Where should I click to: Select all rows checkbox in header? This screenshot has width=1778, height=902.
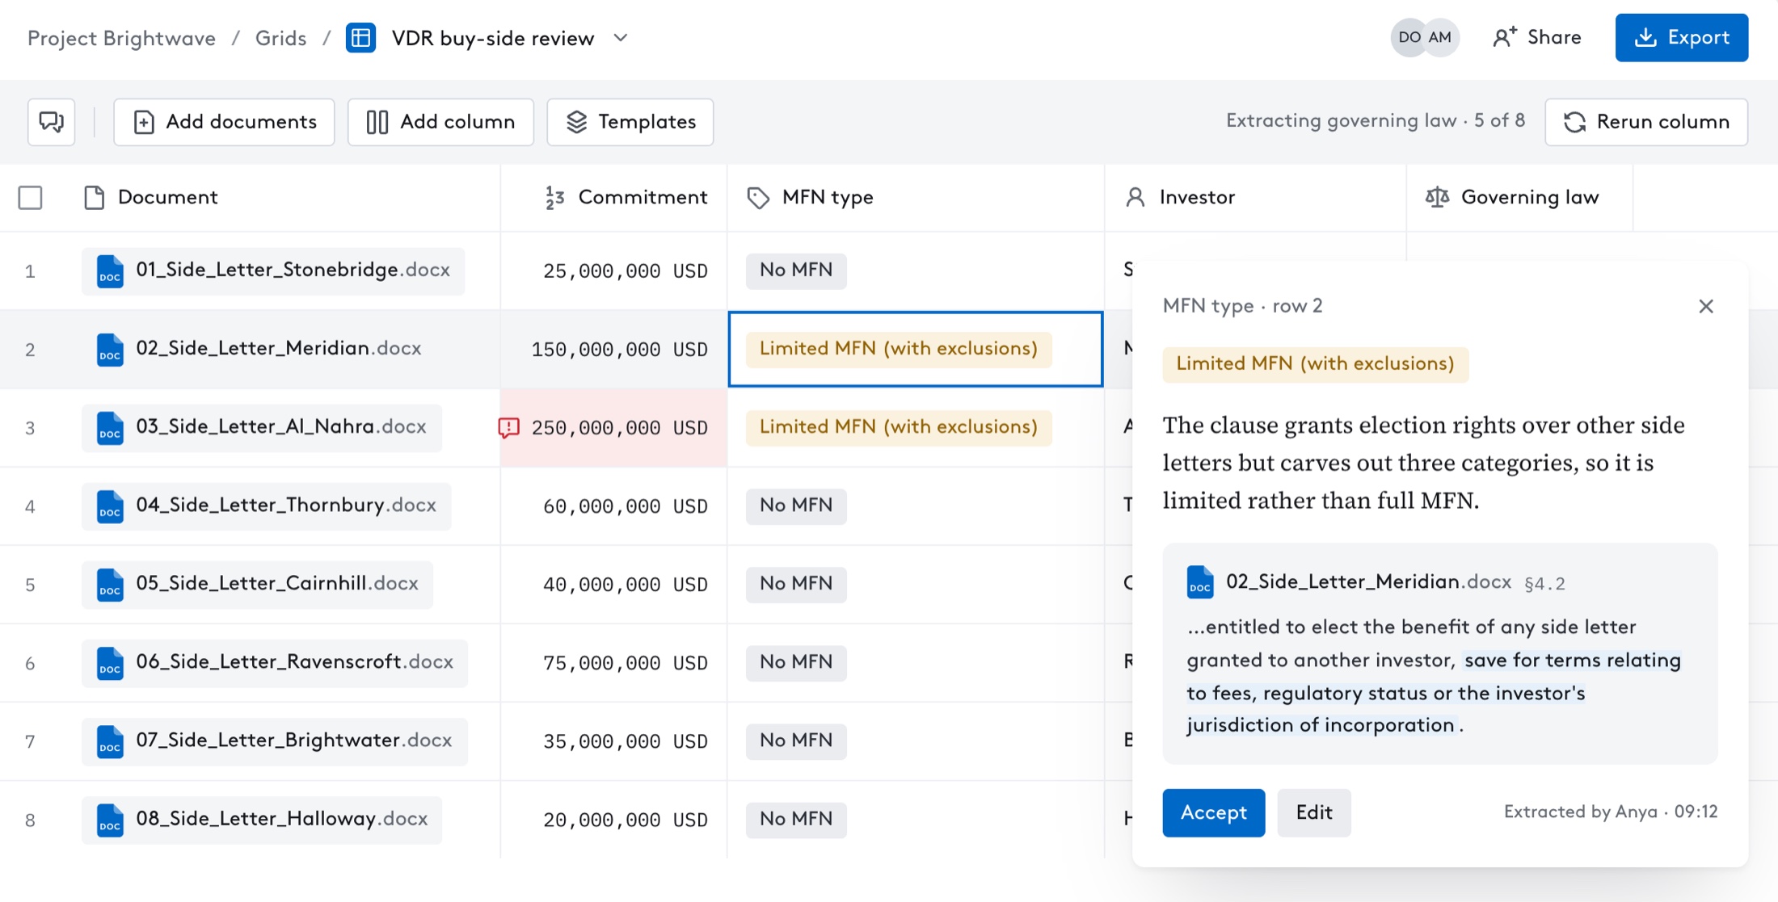point(31,198)
